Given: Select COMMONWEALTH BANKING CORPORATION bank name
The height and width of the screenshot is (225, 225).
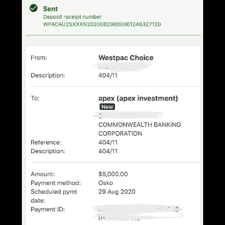Looking at the screenshot, I should pyautogui.click(x=139, y=129).
